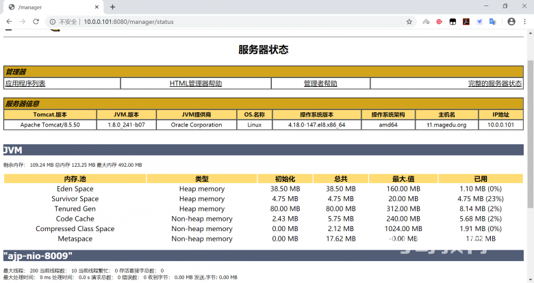Viewport: 534px width, 283px height.
Task: Reload the manager status page
Action: [x=36, y=21]
